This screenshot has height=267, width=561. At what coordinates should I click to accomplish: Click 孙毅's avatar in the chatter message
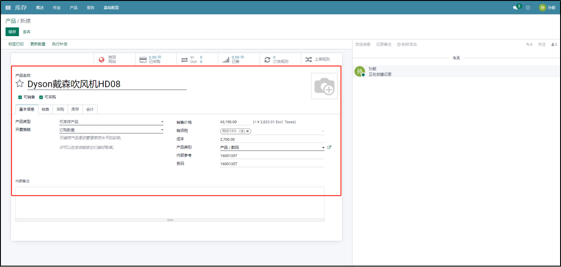(x=360, y=71)
